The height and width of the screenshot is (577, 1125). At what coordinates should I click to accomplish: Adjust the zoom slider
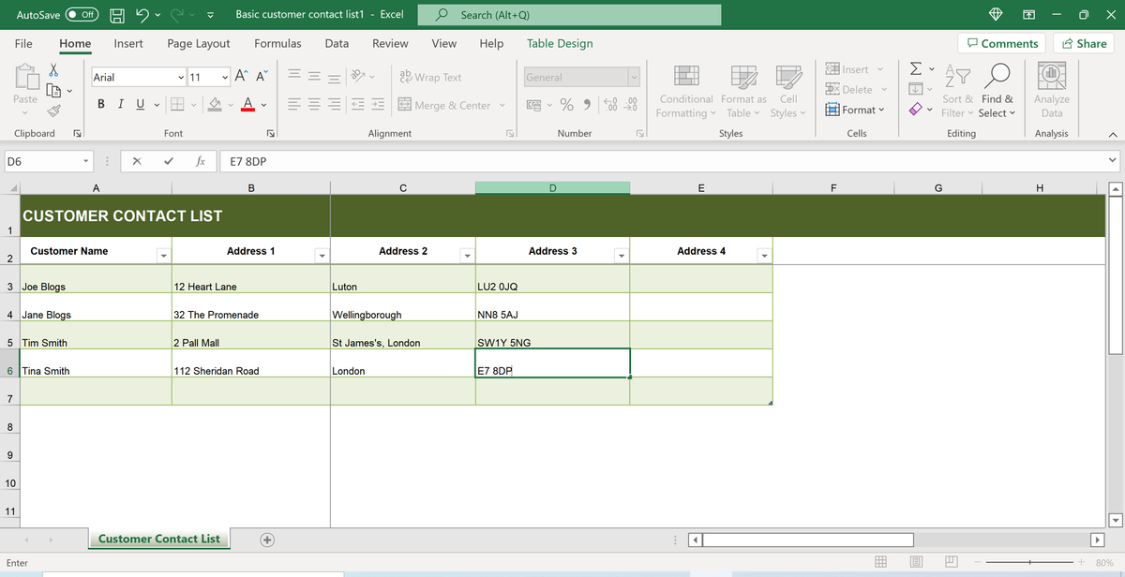pos(1032,562)
